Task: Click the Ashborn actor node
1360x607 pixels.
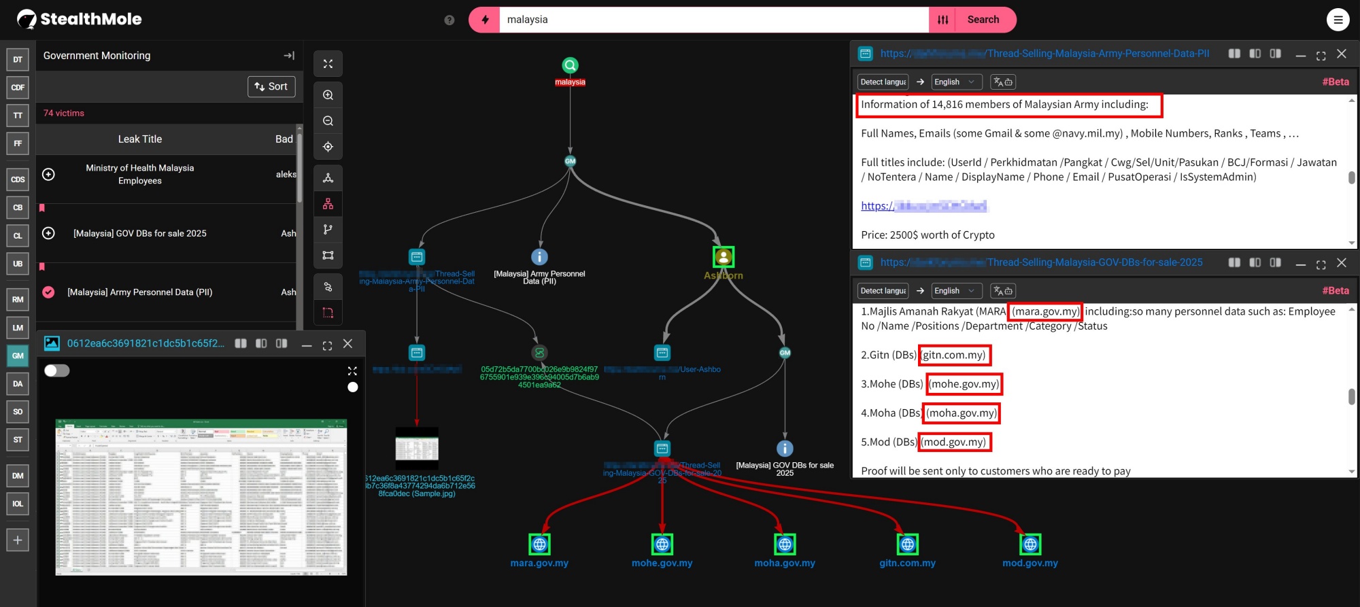Action: pyautogui.click(x=723, y=257)
